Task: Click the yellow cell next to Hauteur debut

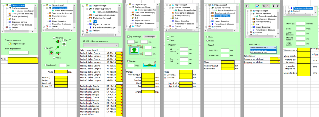Action: coord(228,65)
